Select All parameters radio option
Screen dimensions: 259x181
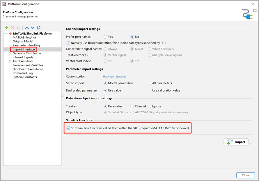[x=149, y=83]
